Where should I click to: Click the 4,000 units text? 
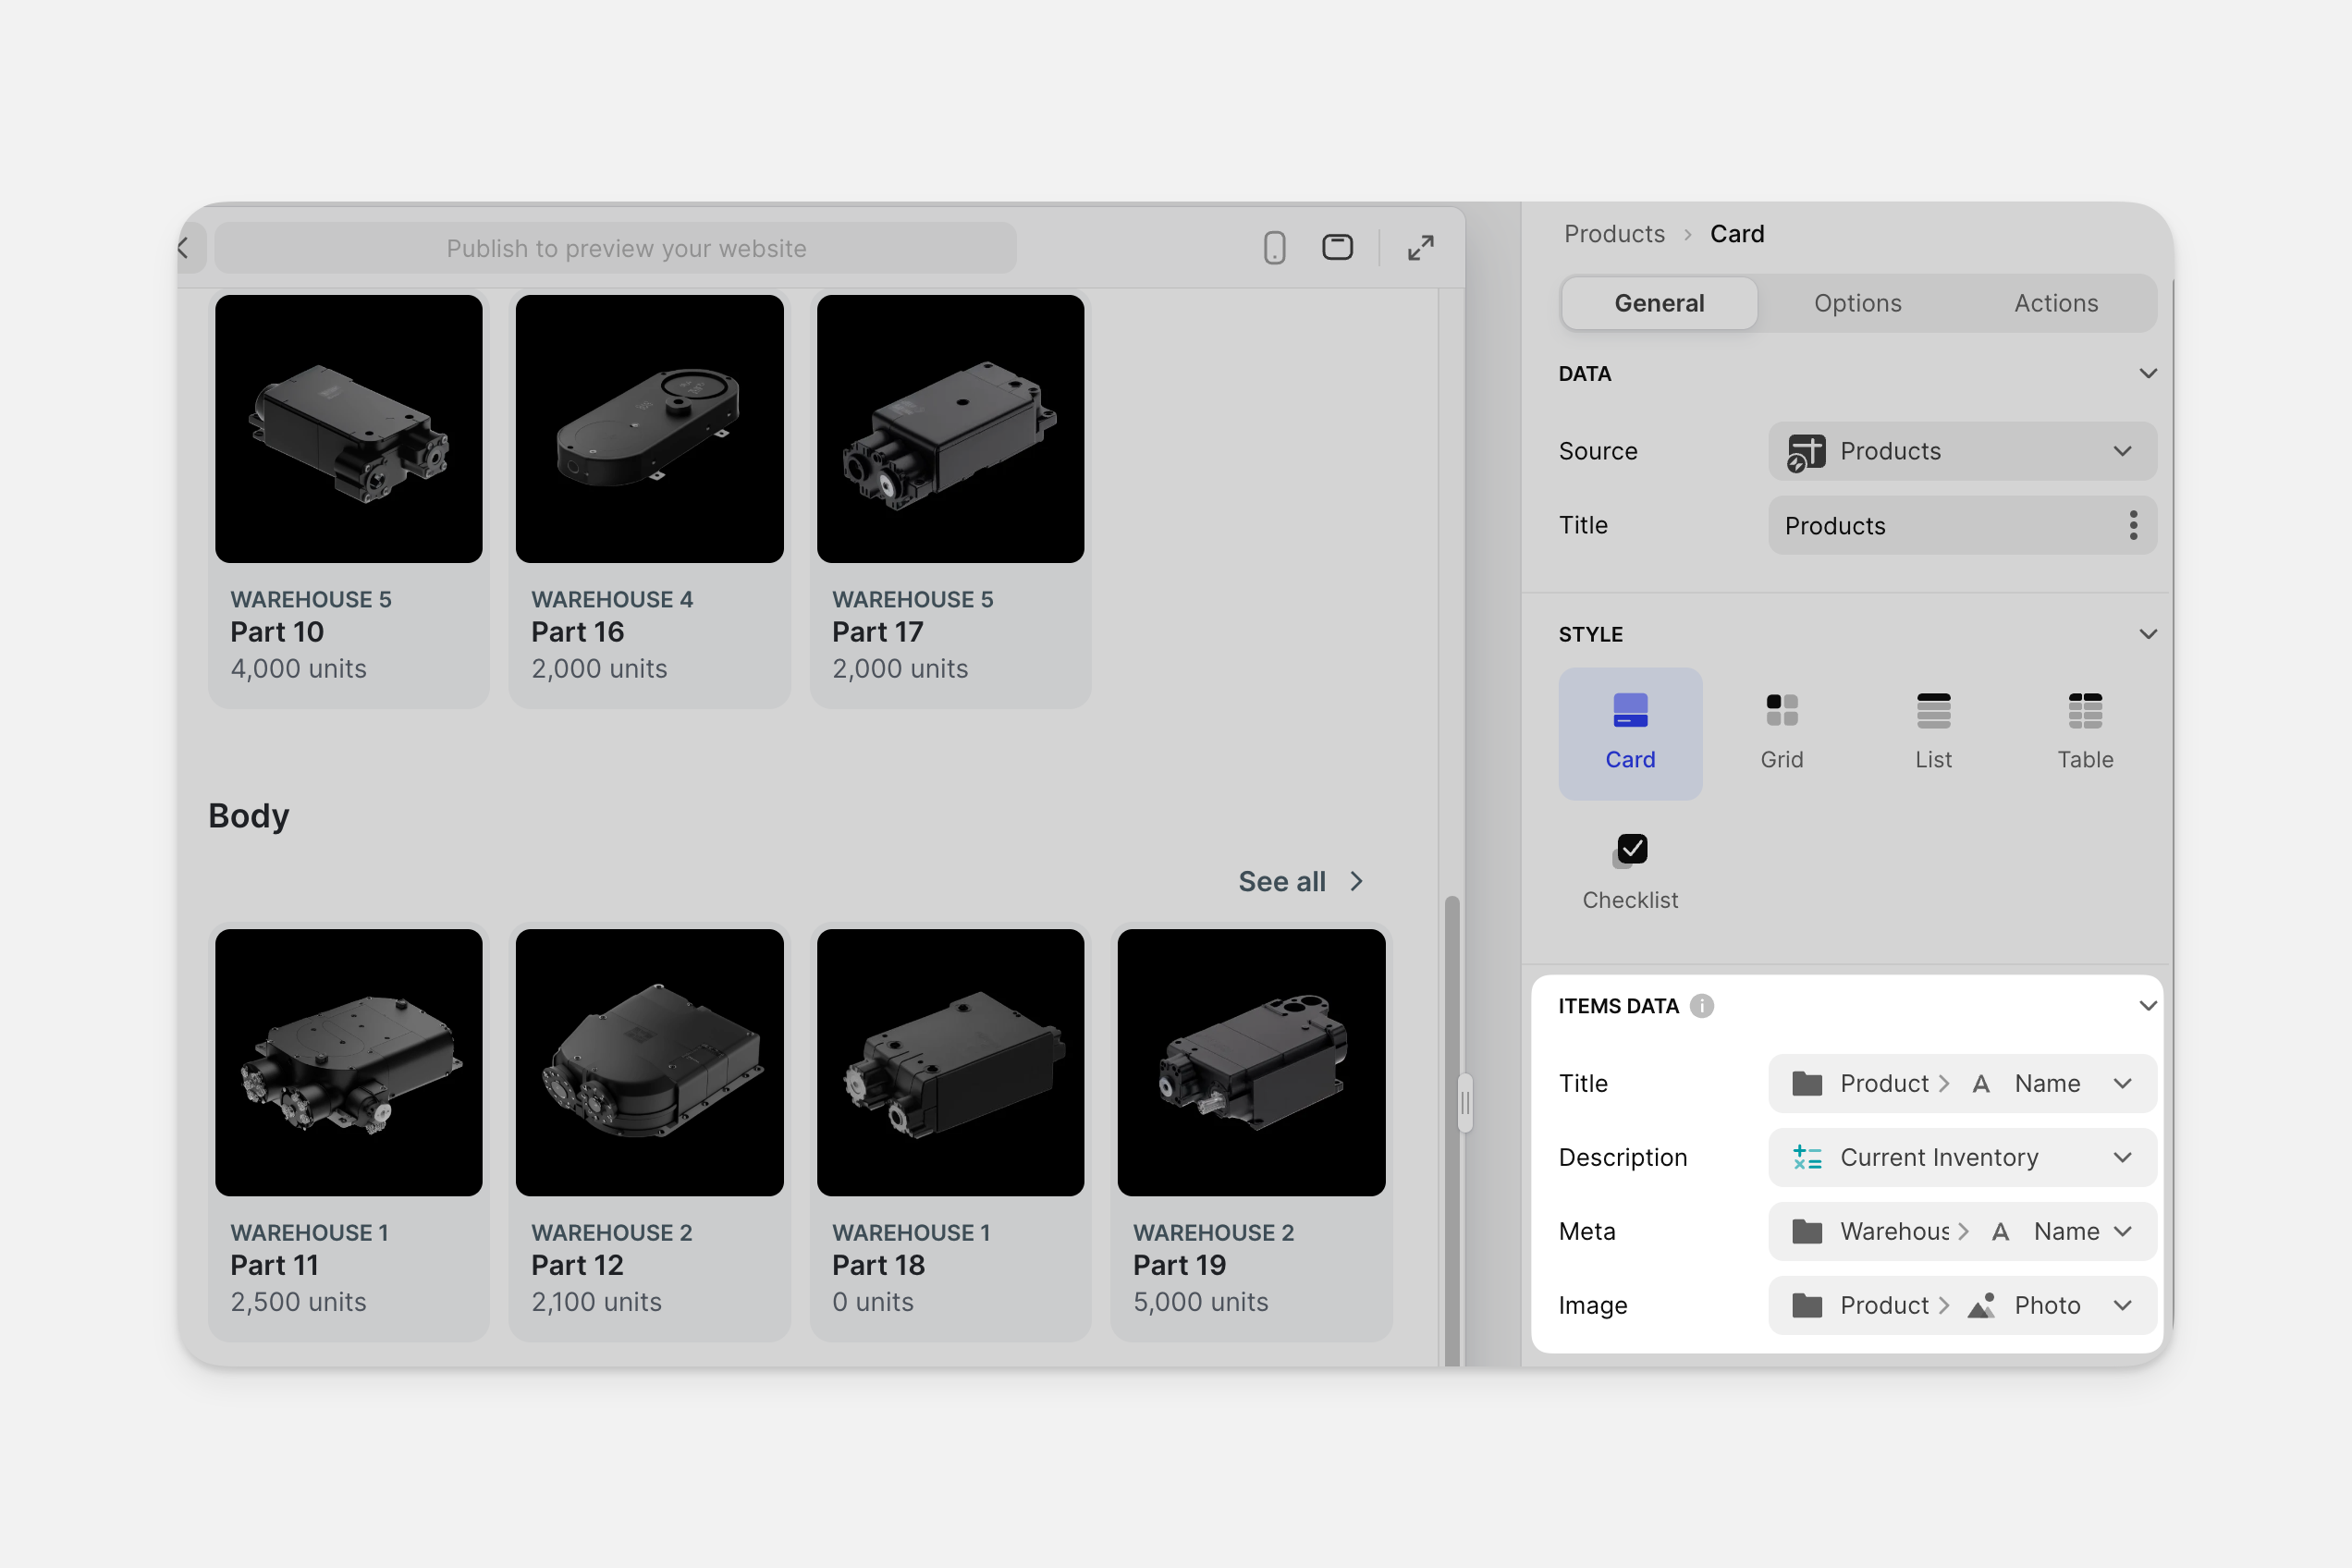(299, 668)
